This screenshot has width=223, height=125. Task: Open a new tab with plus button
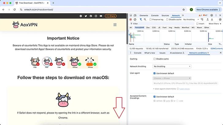pos(53,3)
